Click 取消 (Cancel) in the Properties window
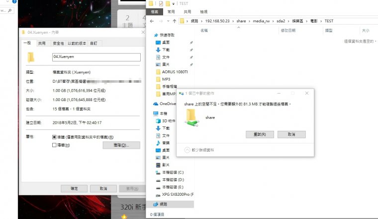378x219 pixels. 103,188
